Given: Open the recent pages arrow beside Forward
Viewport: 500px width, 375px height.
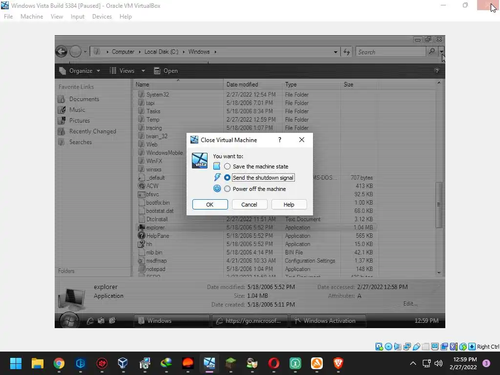Looking at the screenshot, I should pyautogui.click(x=85, y=52).
